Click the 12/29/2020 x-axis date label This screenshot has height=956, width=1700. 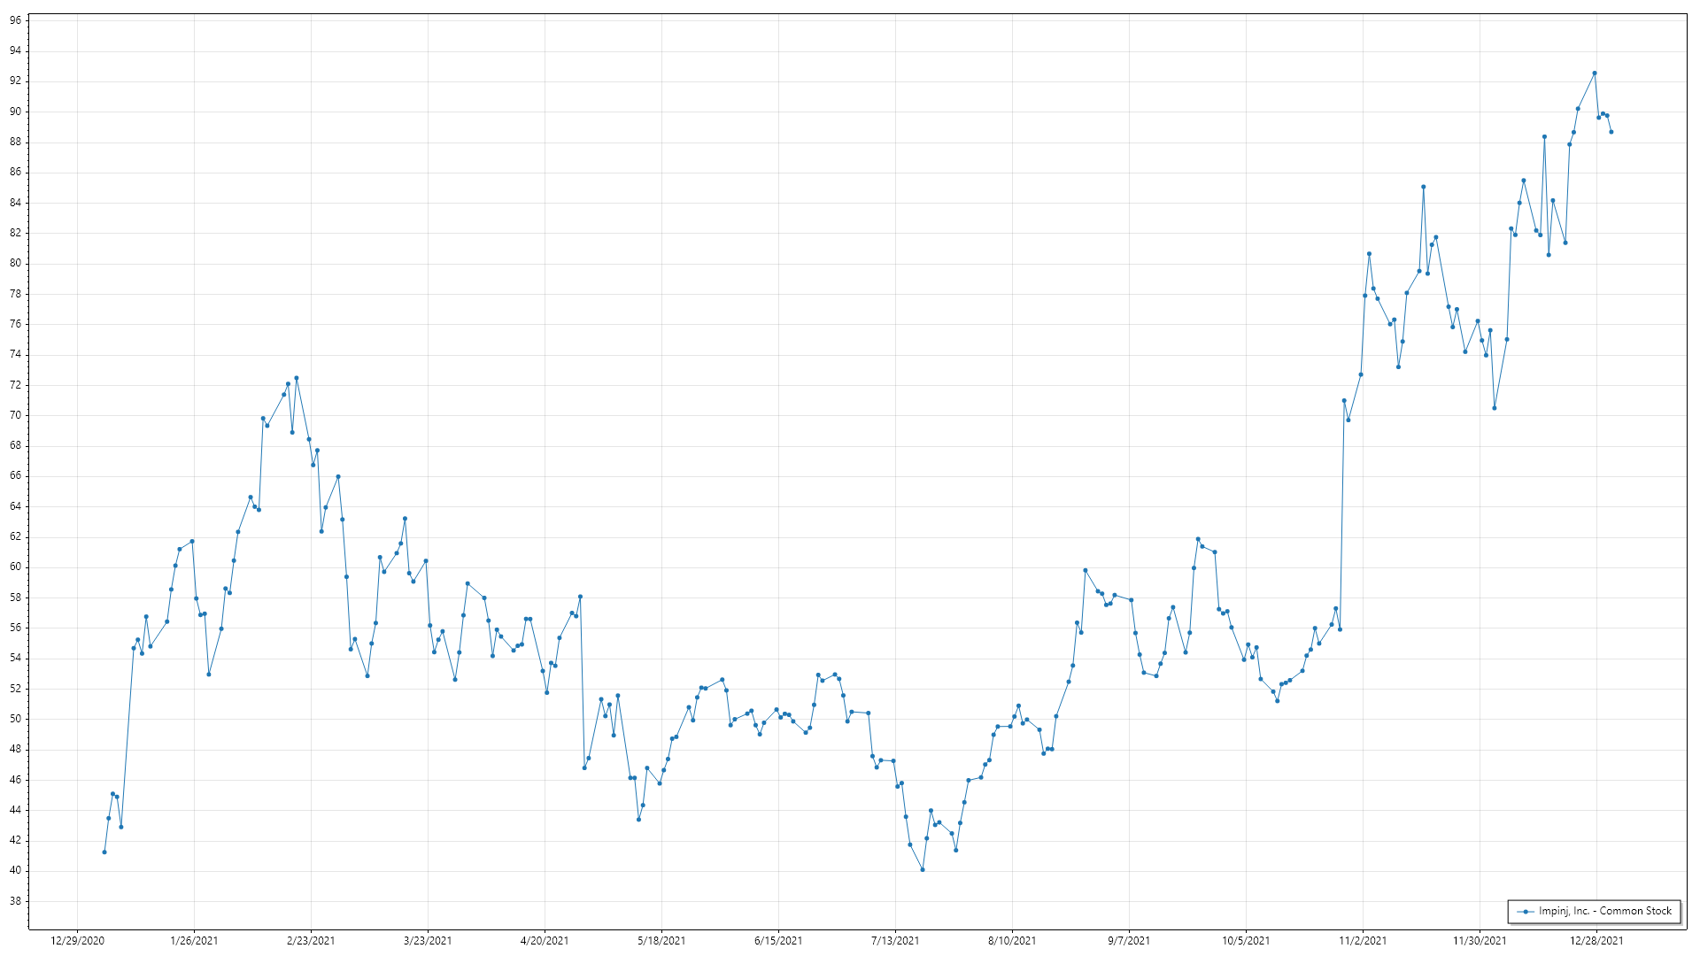click(78, 941)
